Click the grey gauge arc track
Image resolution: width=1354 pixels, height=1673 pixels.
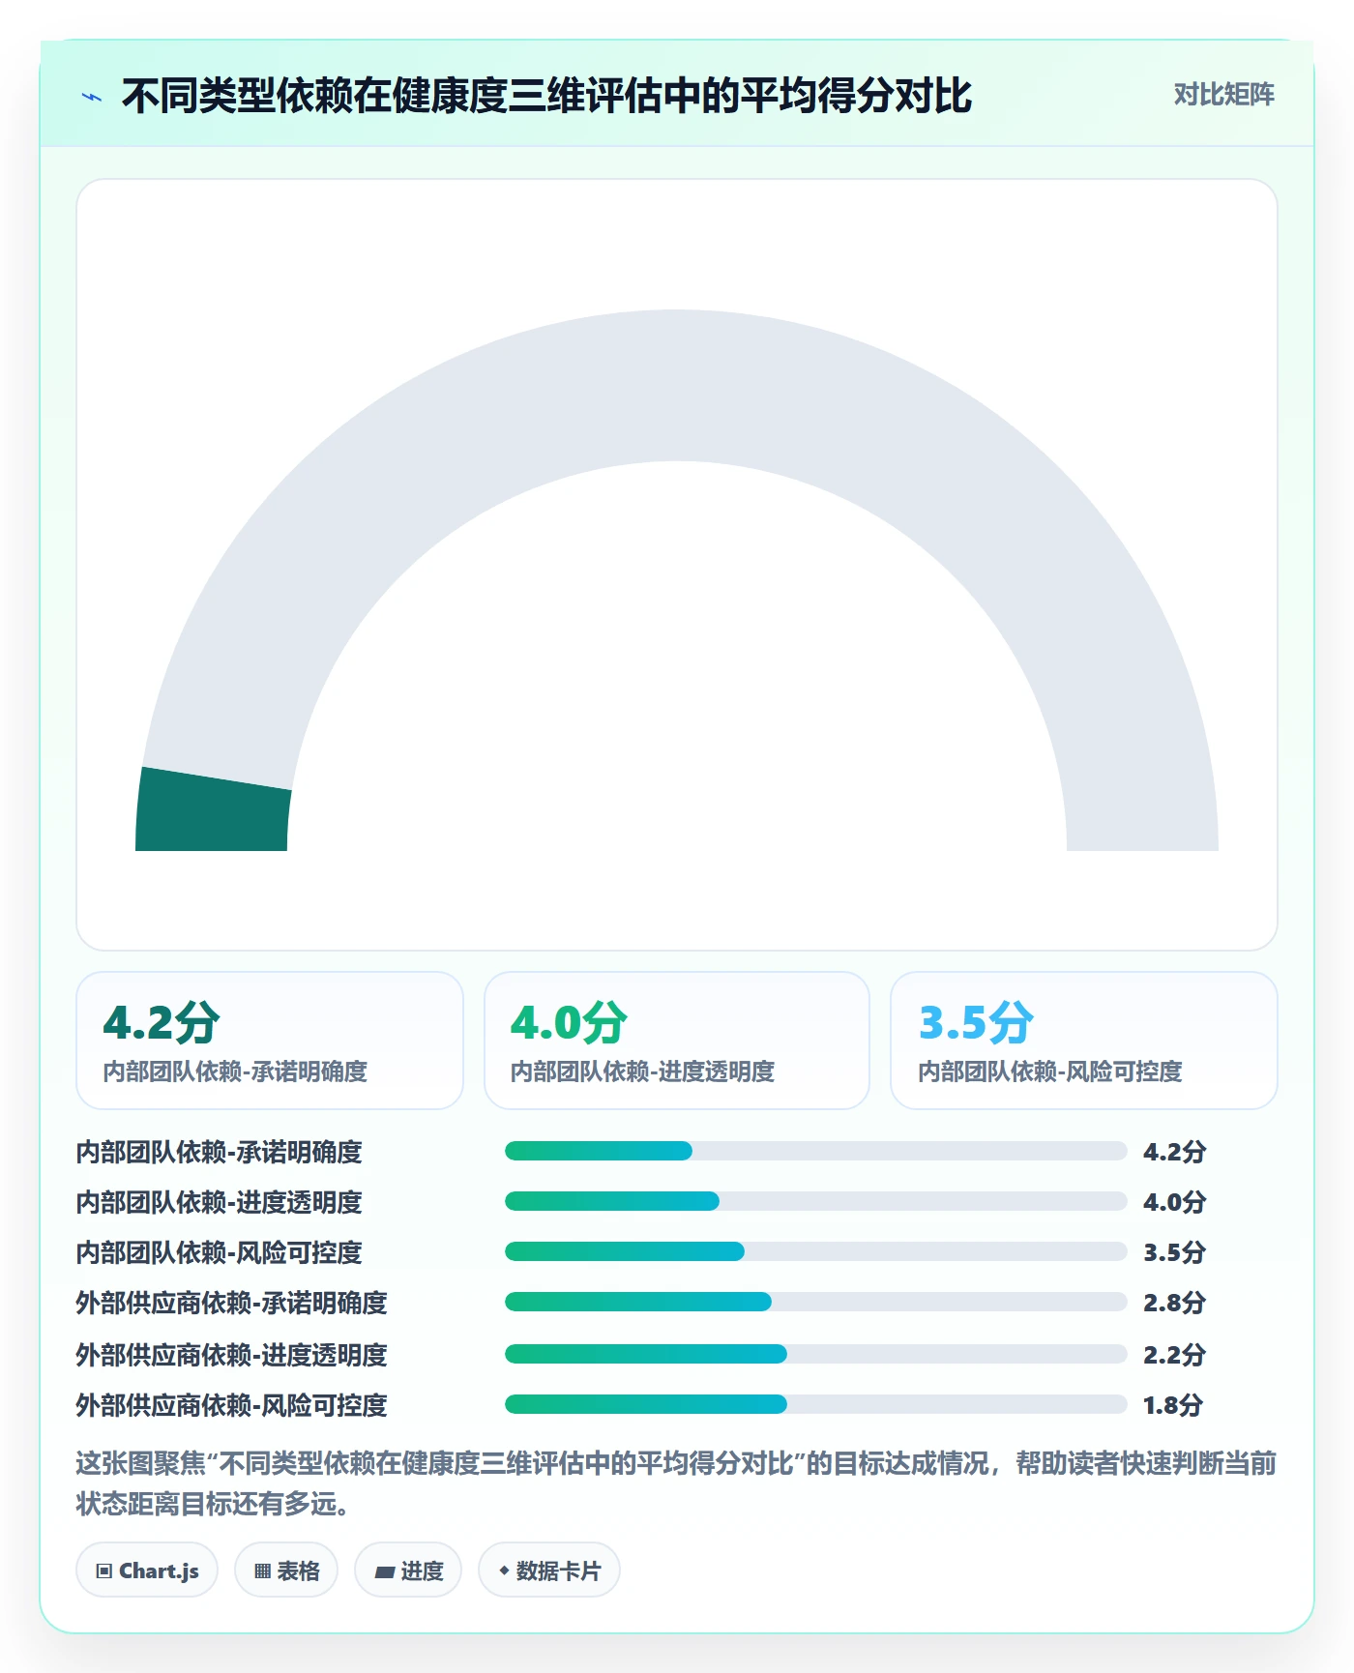point(677,387)
